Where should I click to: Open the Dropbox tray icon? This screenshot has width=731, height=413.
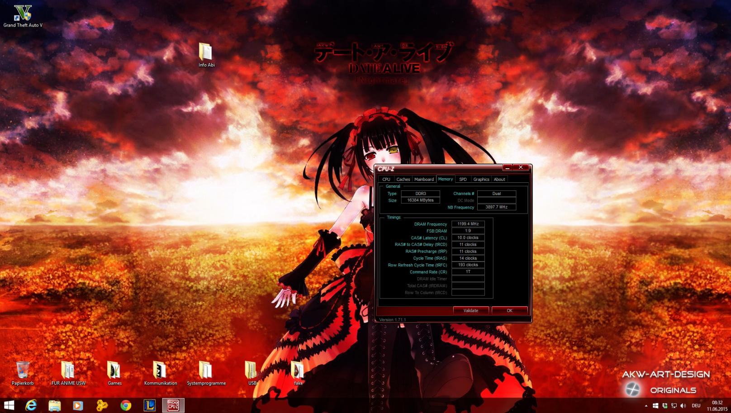coord(665,406)
